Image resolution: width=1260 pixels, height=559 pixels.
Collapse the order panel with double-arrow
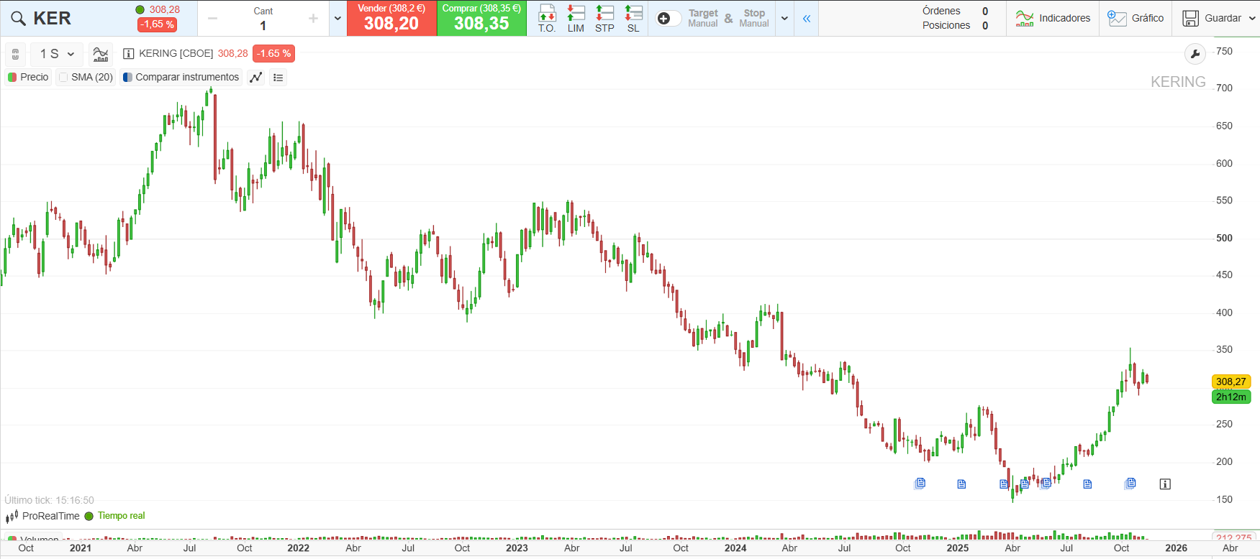click(x=807, y=19)
